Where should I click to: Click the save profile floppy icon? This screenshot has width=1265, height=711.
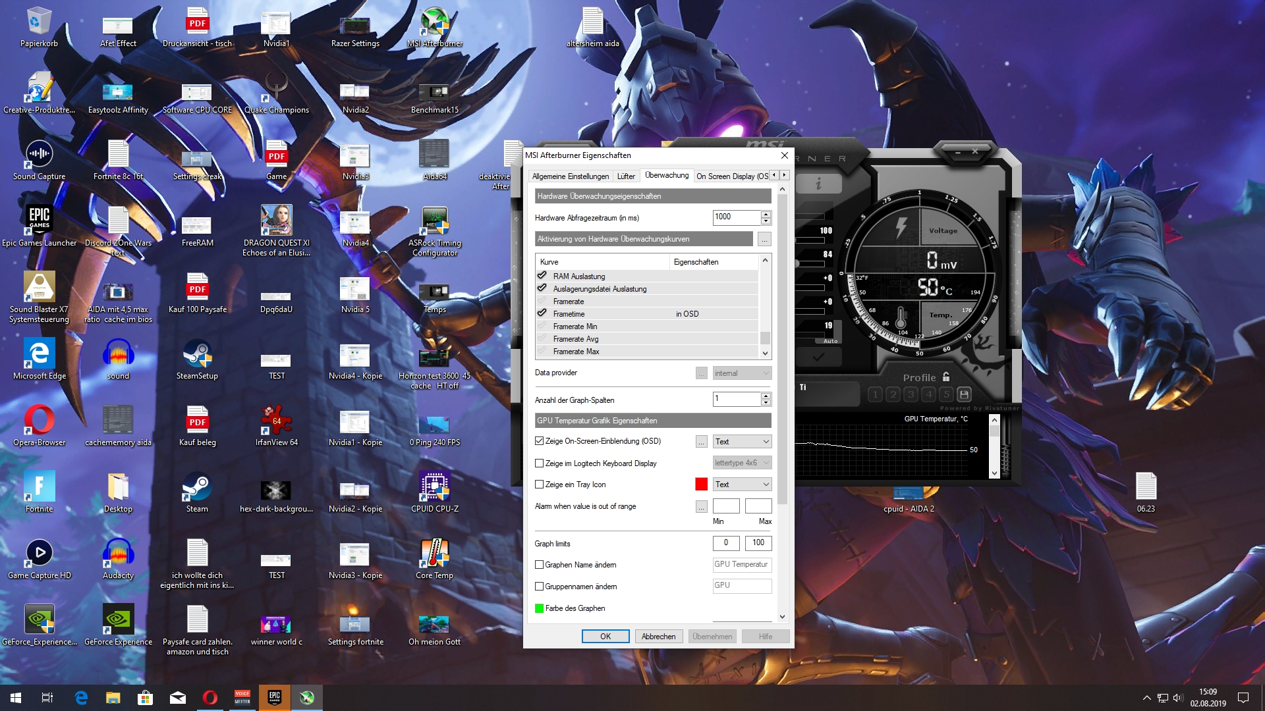pos(964,394)
